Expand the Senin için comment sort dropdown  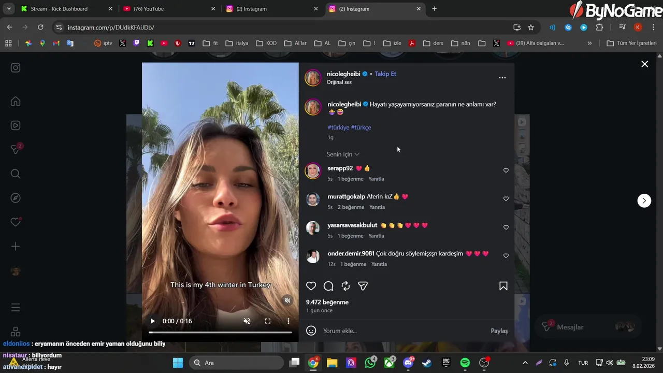(x=343, y=154)
